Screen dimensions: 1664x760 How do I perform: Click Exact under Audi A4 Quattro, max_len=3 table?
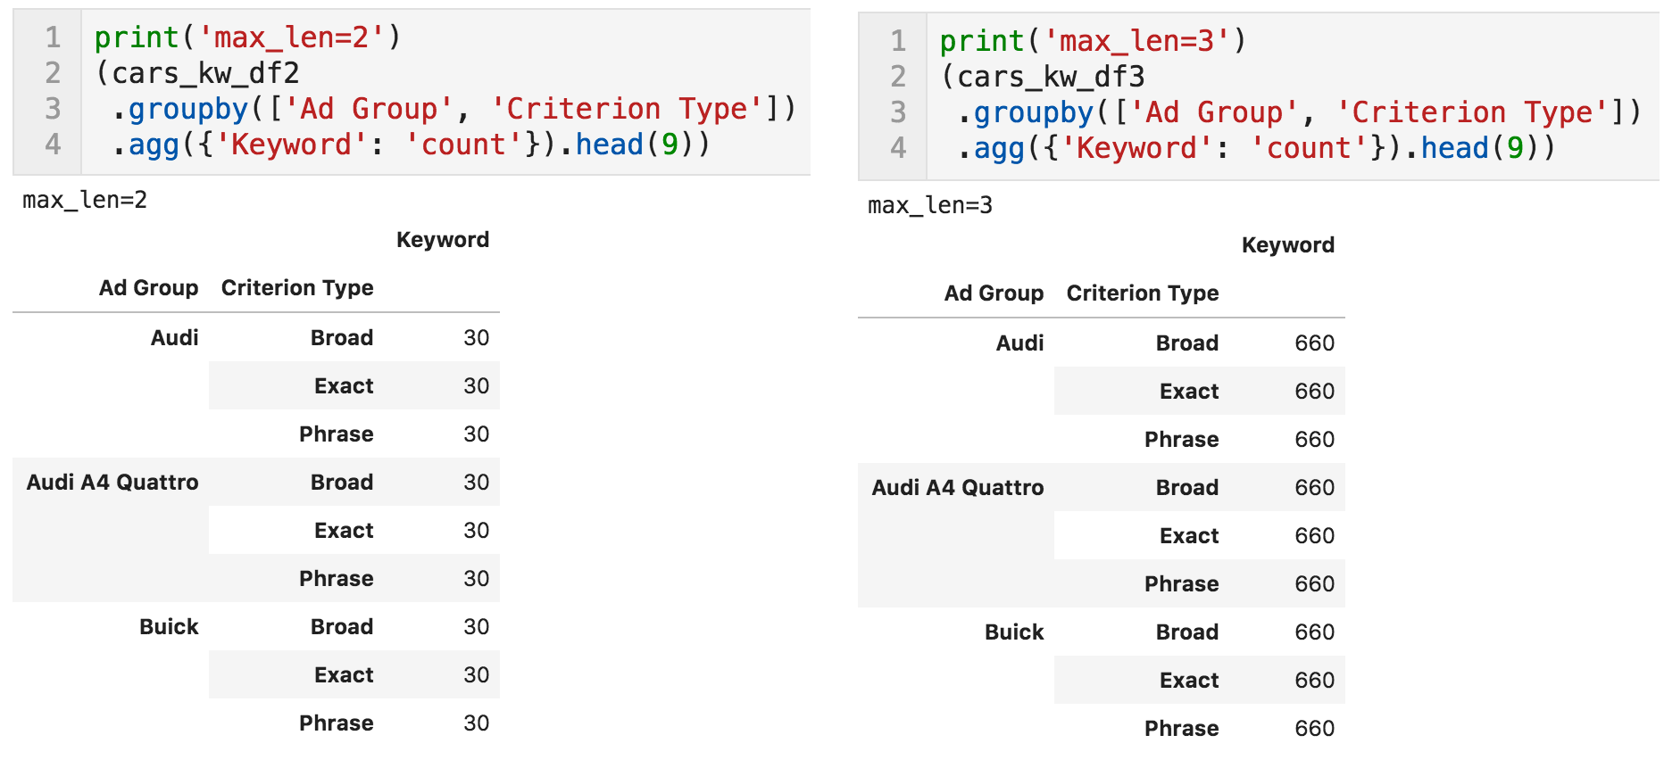pyautogui.click(x=1189, y=536)
